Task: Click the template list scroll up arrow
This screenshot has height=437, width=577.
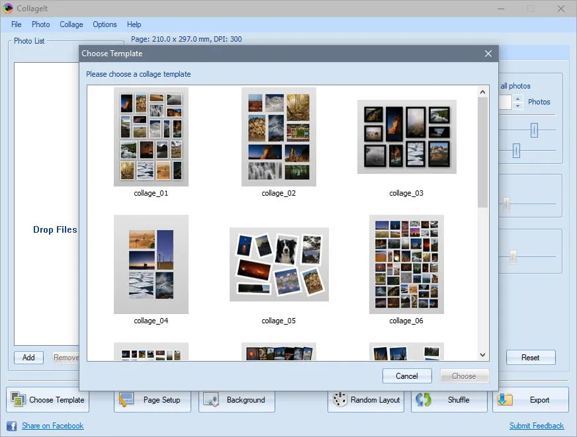Action: (483, 92)
